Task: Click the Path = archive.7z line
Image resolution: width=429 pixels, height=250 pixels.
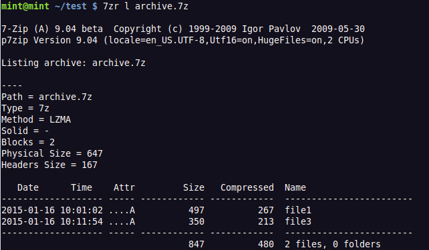Action: (x=47, y=97)
